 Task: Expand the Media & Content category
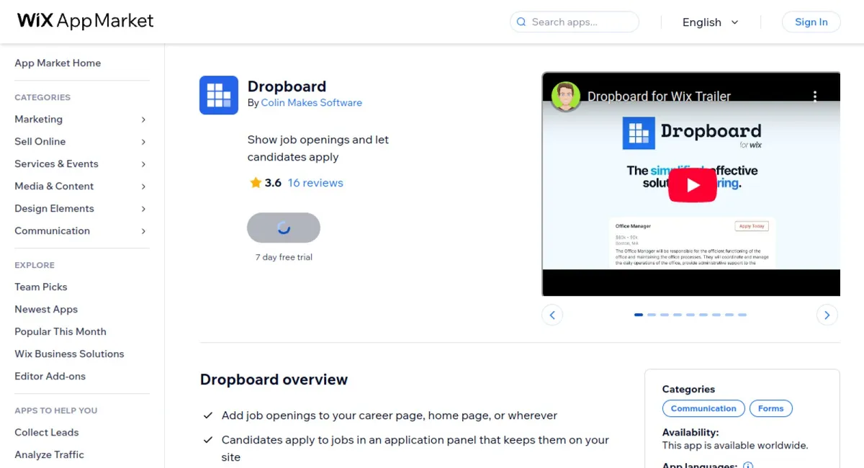point(143,186)
